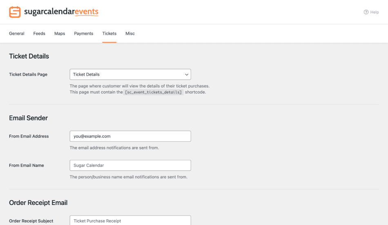Viewport: 388px width, 225px height.
Task: Click the dropdown chevron arrow for Ticket Details
Action: click(187, 74)
